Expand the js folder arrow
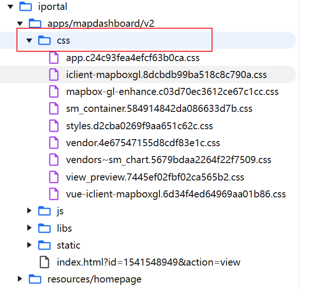This screenshot has height=290, width=323. coord(29,211)
